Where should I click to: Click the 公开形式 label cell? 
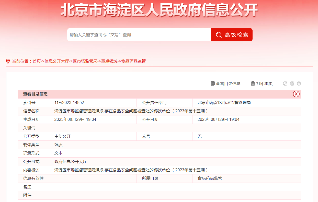[x=33, y=162]
